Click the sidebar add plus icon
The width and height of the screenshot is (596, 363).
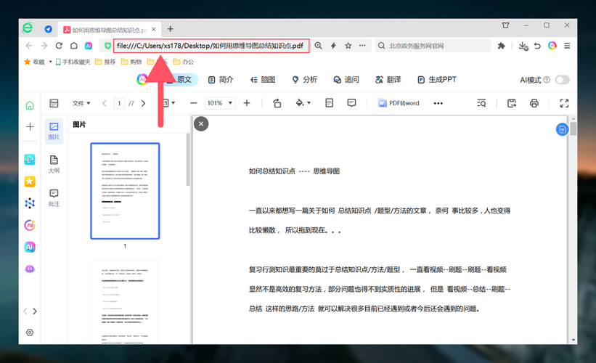[30, 126]
